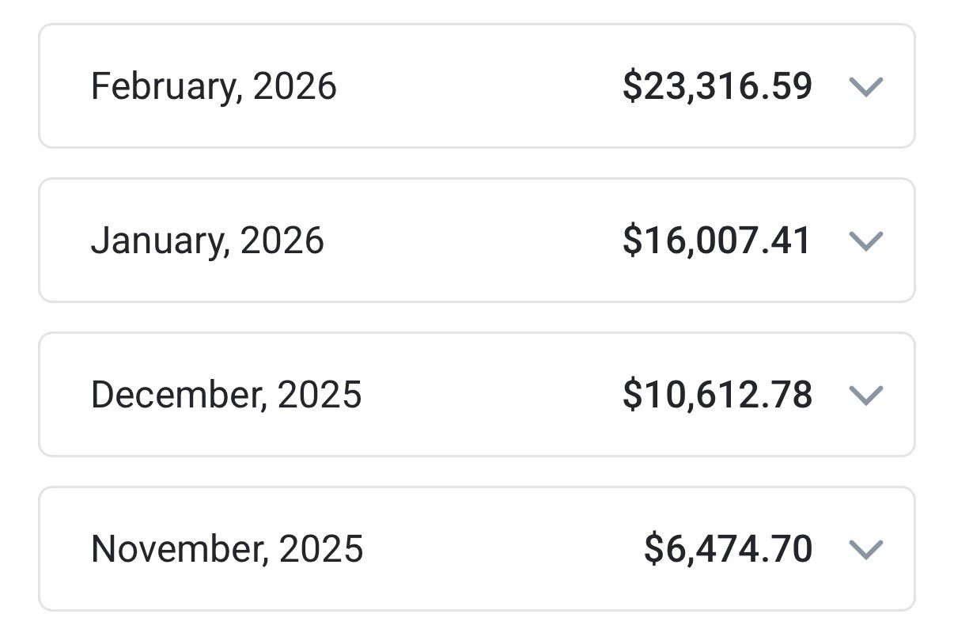Expand the November, 2025 chevron arrow

865,549
